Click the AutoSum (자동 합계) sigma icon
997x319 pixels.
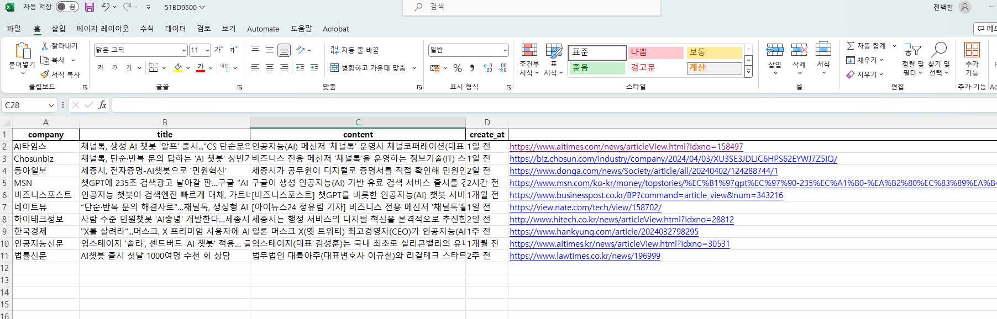pos(851,46)
